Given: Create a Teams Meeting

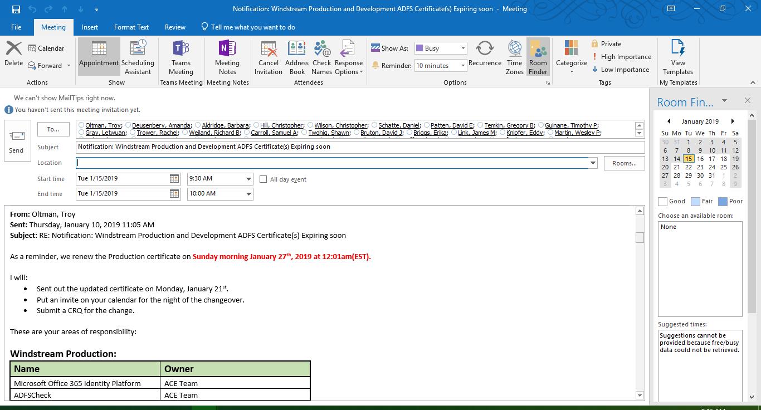Looking at the screenshot, I should (x=181, y=57).
